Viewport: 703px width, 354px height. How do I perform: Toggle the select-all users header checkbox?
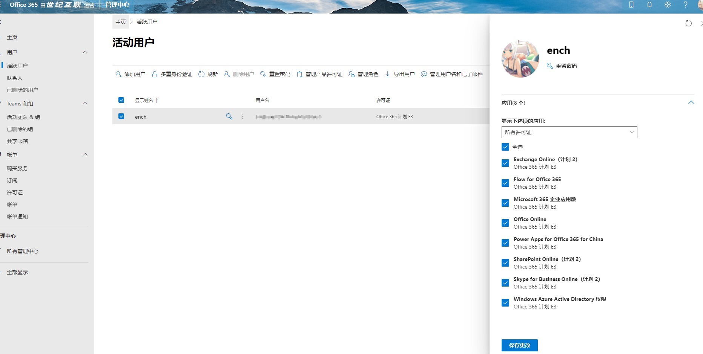click(x=121, y=100)
